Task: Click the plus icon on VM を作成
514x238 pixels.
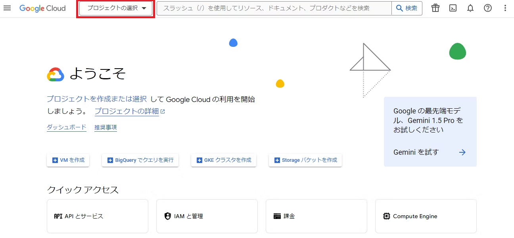Action: [x=55, y=160]
